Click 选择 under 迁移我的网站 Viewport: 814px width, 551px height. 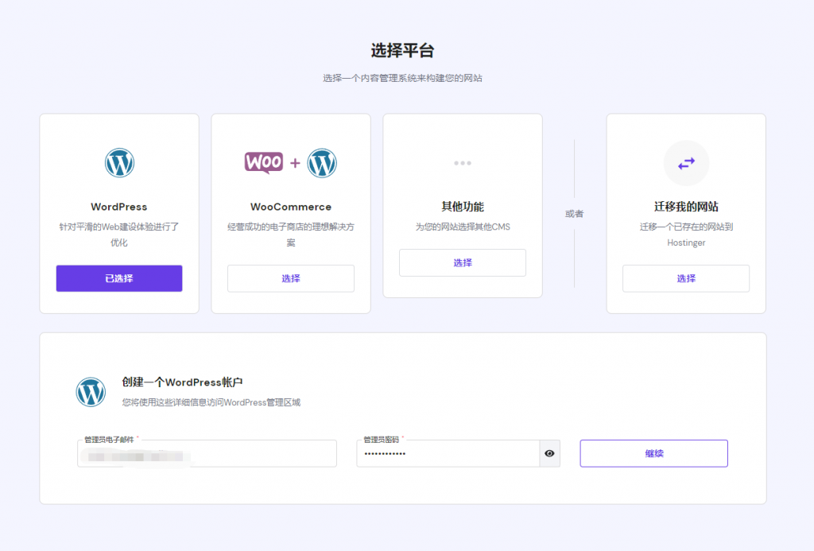click(686, 278)
